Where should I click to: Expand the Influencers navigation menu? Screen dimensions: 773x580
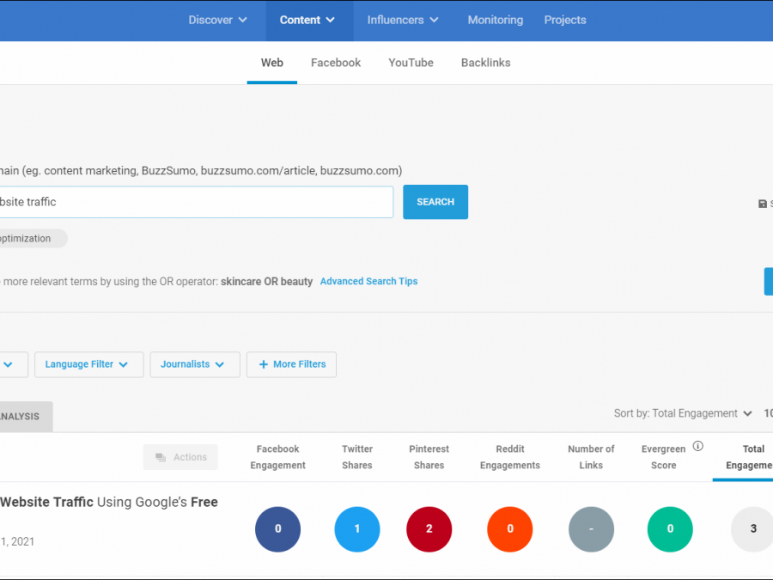403,20
